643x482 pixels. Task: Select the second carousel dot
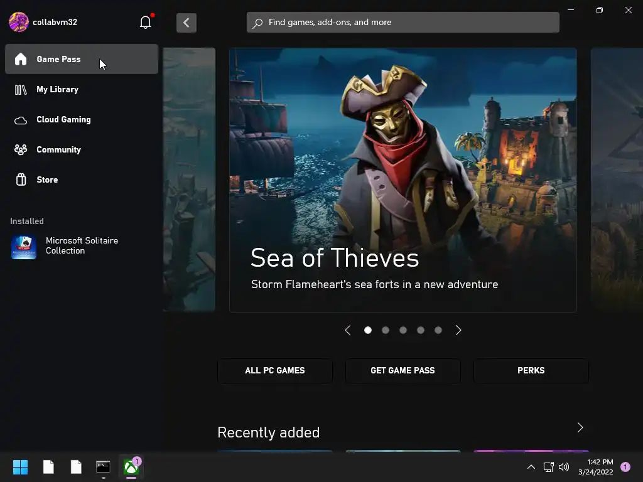[386, 330]
